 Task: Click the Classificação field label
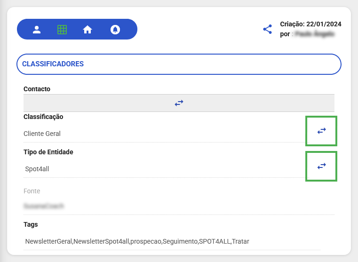(43, 117)
